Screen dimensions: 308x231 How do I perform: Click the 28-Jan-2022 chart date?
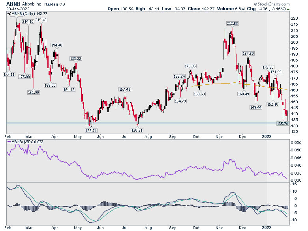(x=18, y=9)
